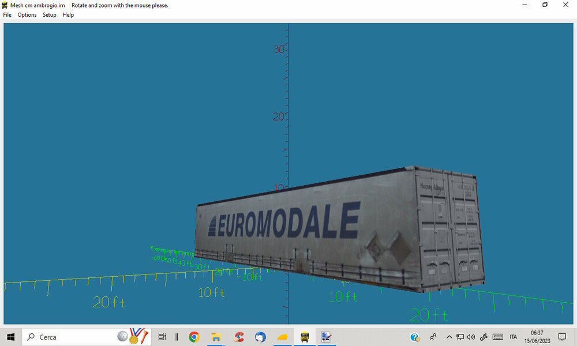577x346 pixels.
Task: Open the Setup menu
Action: point(49,15)
